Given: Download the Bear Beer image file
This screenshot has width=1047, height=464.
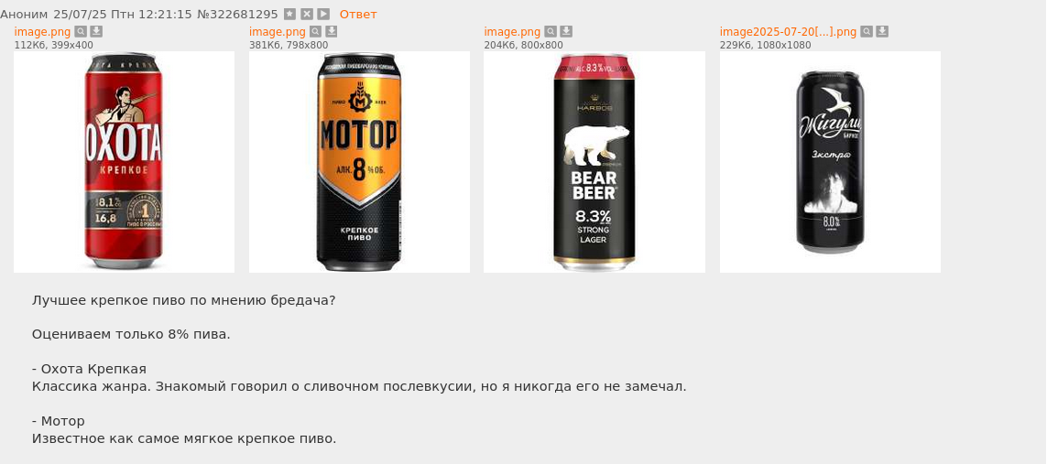Looking at the screenshot, I should (566, 31).
